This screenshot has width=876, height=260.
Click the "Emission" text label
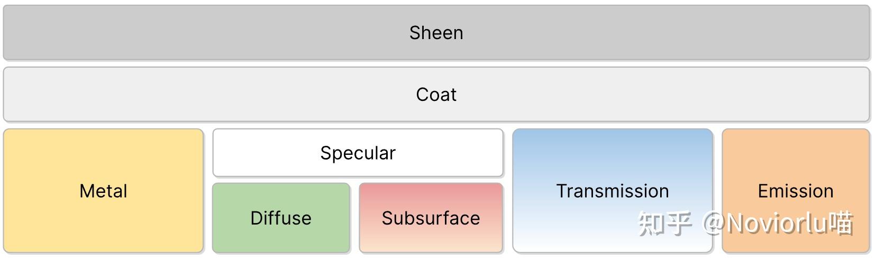(x=796, y=191)
